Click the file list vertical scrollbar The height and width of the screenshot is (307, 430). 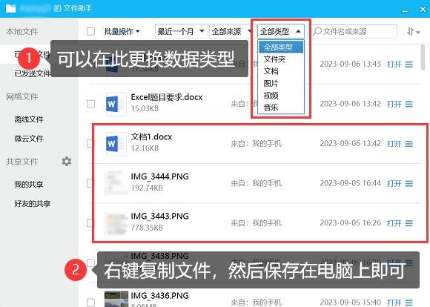point(423,58)
